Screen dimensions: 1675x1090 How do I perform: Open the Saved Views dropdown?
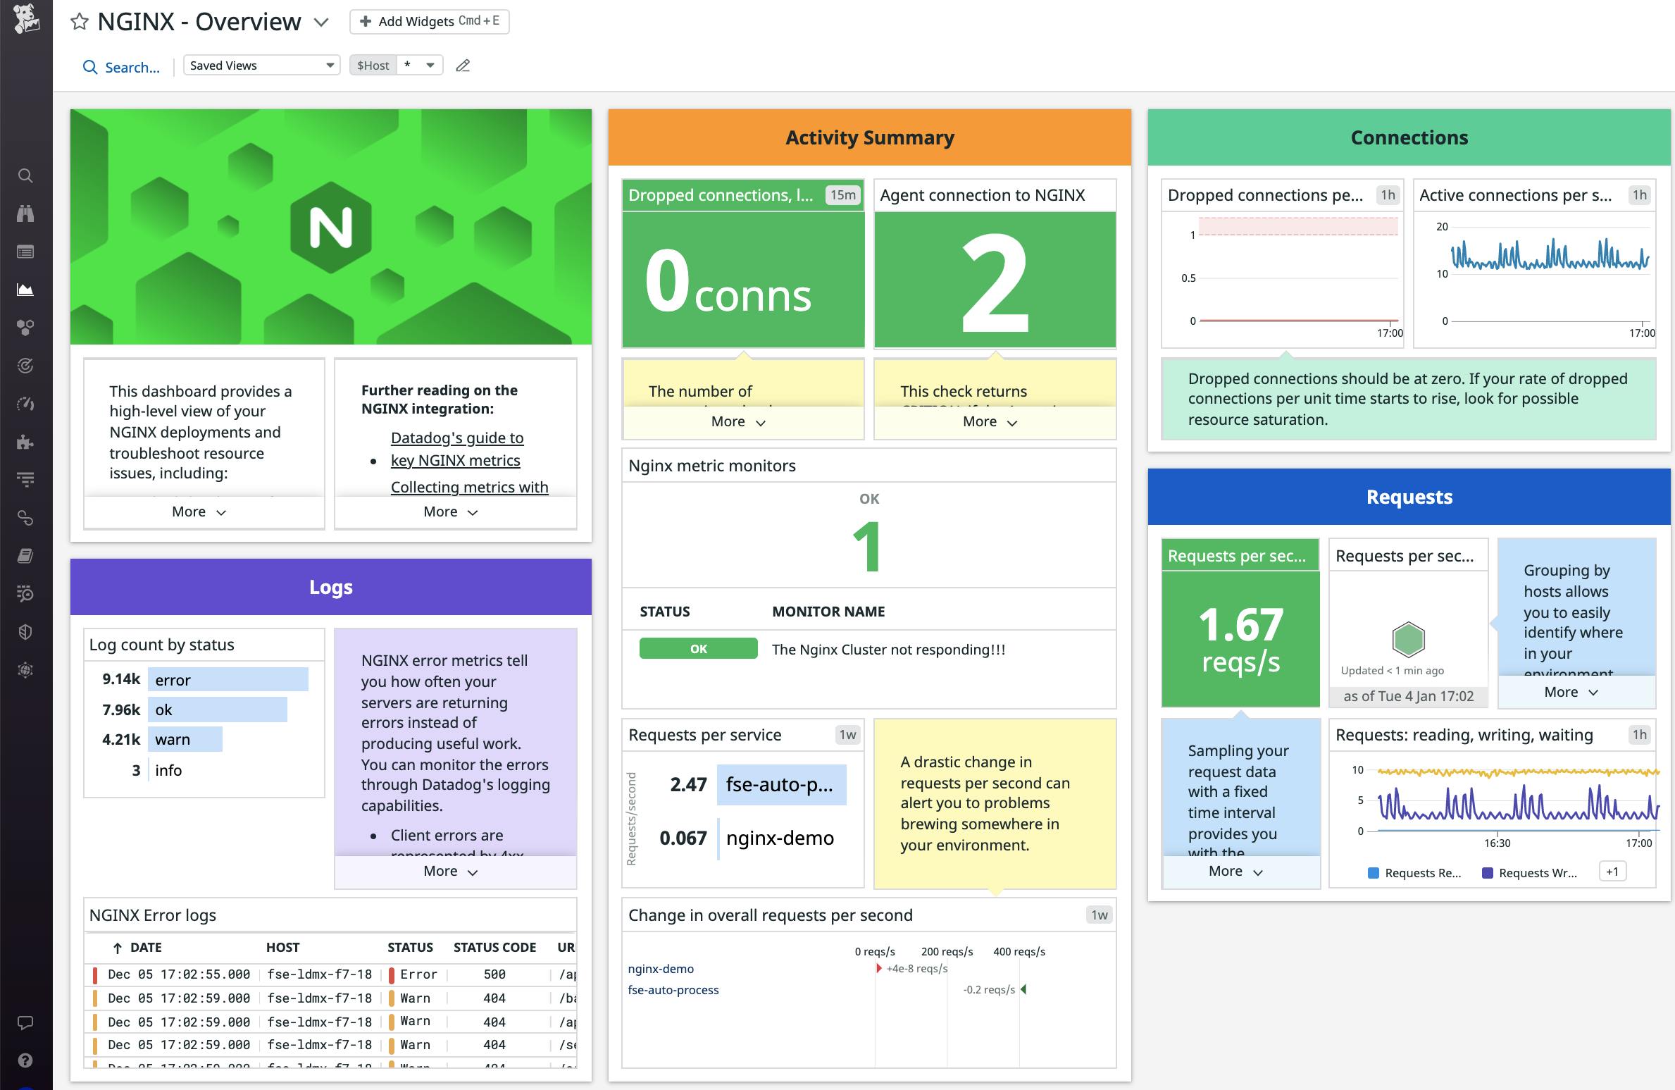coord(261,65)
